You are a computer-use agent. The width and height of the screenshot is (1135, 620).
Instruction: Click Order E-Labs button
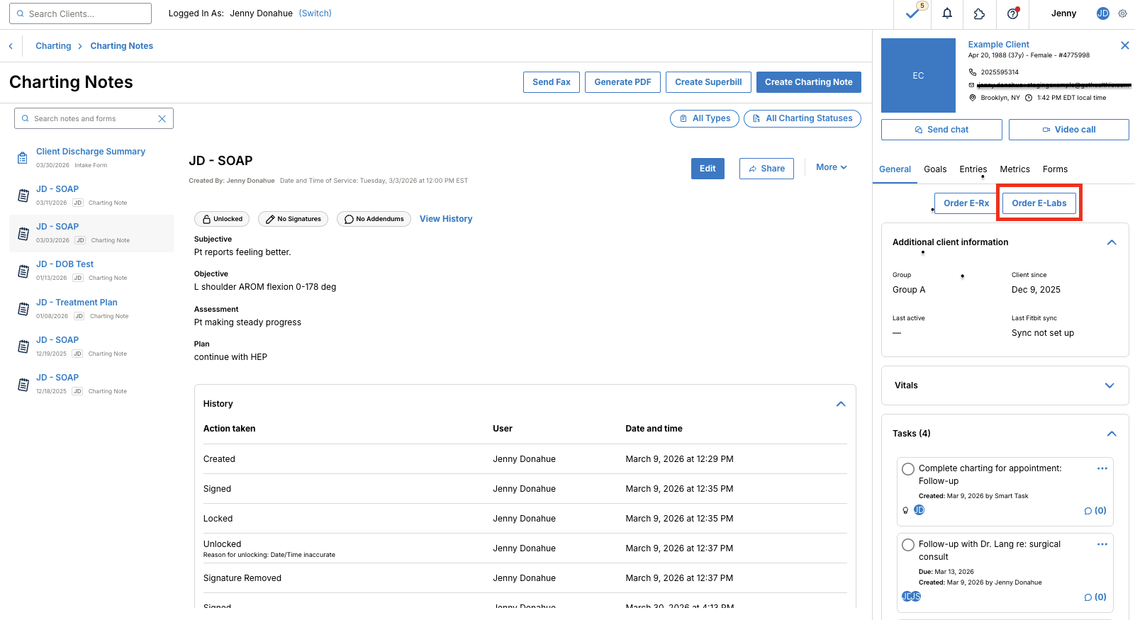(1039, 203)
